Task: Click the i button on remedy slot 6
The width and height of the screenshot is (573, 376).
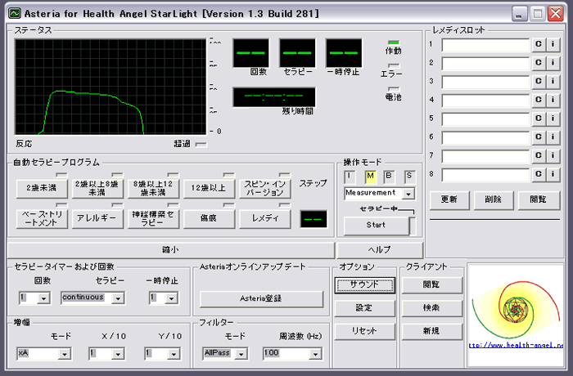Action: 553,137
